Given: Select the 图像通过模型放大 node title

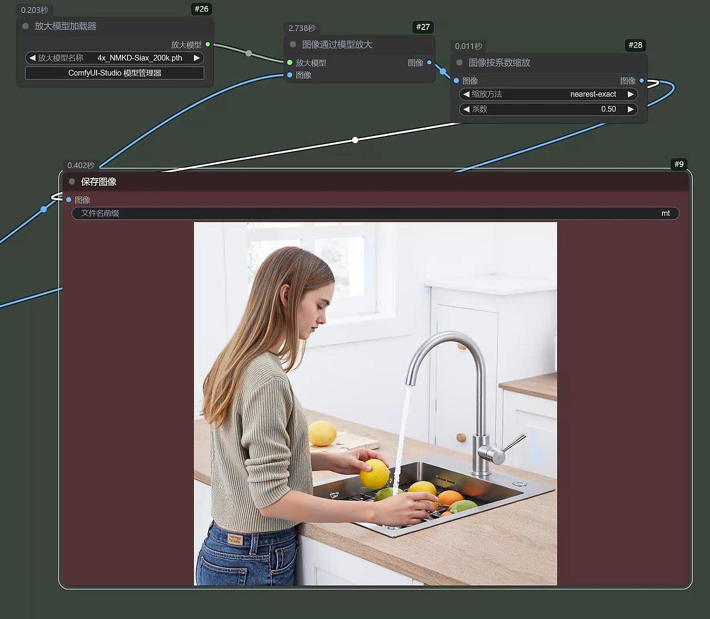Looking at the screenshot, I should [337, 44].
